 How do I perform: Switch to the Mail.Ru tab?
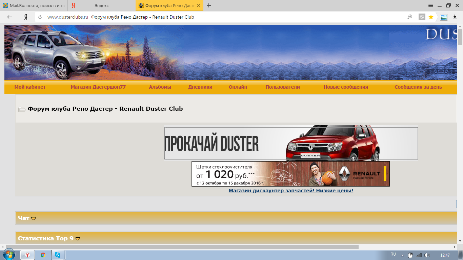[34, 5]
